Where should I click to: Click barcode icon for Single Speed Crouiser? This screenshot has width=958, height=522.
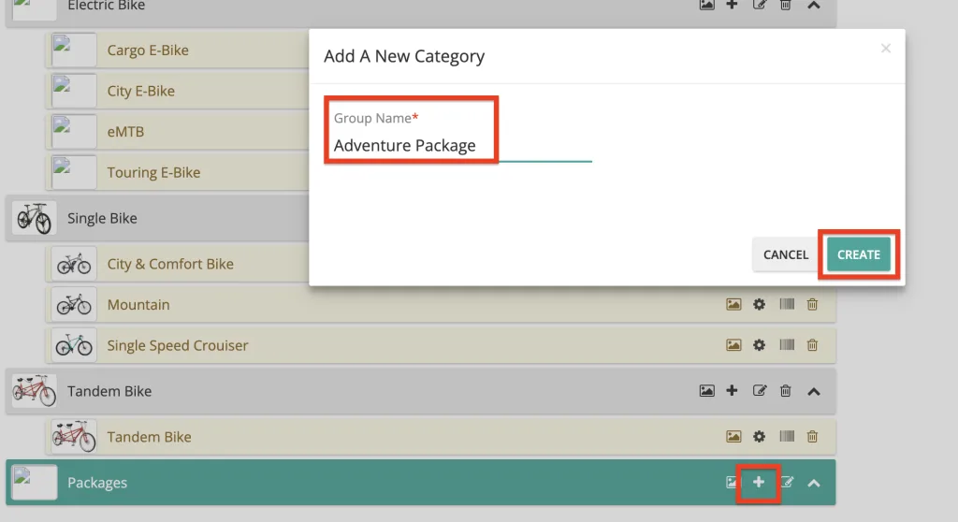(787, 345)
